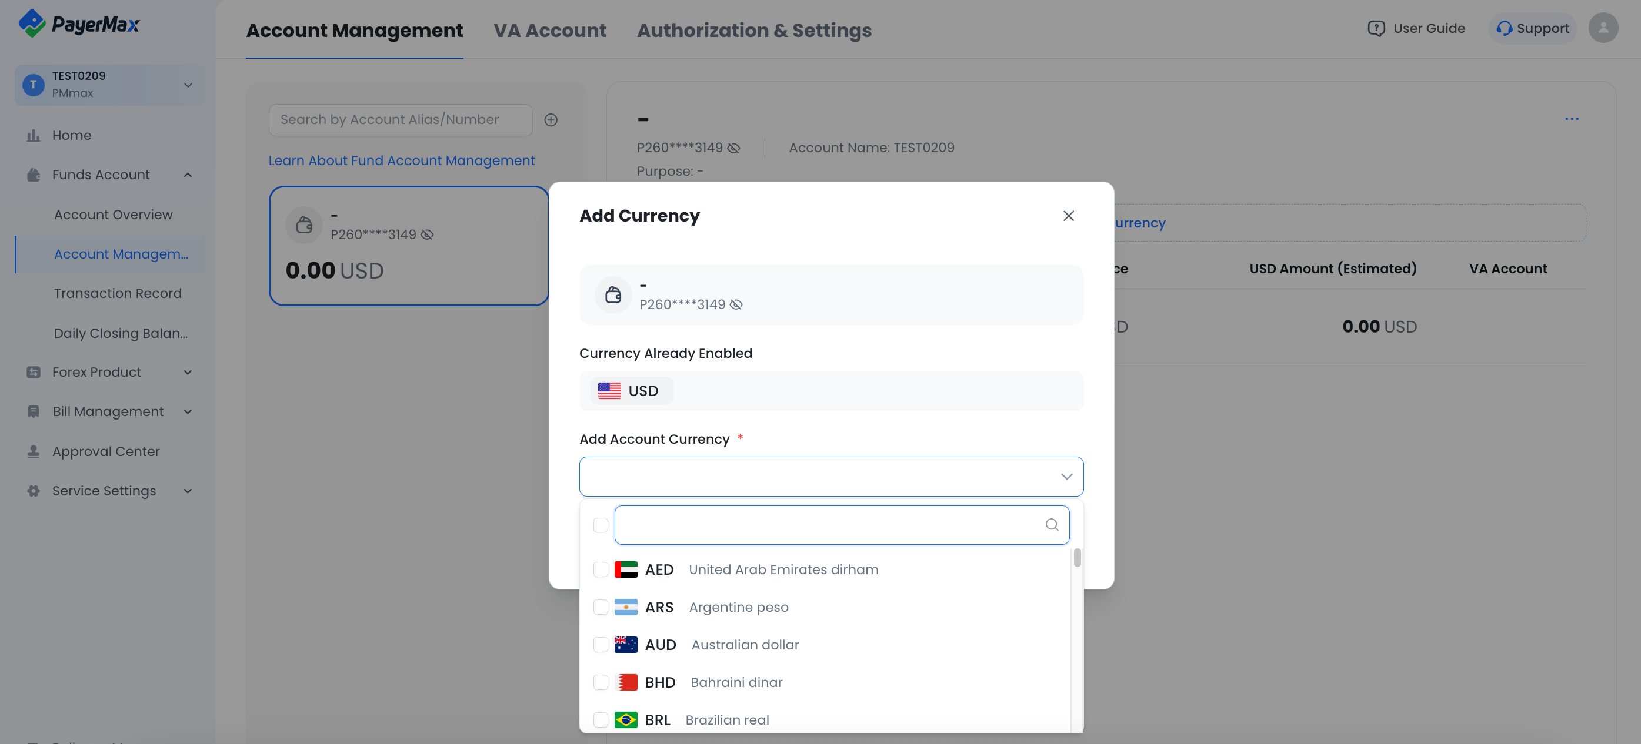The image size is (1641, 744).
Task: Click the add account plus icon
Action: pos(551,120)
